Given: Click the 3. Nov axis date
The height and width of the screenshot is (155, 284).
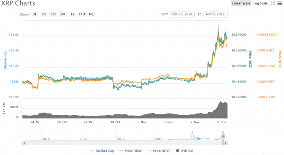Looking at the screenshot, I should [x=168, y=122].
